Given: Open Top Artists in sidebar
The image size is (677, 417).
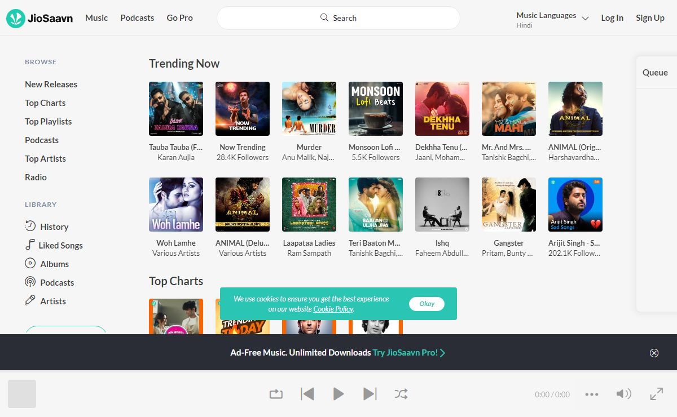Looking at the screenshot, I should pyautogui.click(x=45, y=158).
